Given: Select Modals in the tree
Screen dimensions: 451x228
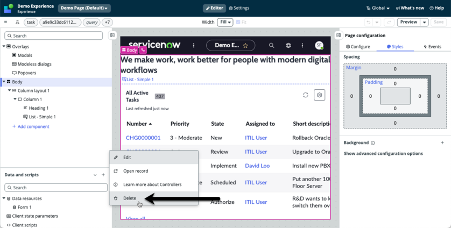Looking at the screenshot, I should (x=22, y=55).
